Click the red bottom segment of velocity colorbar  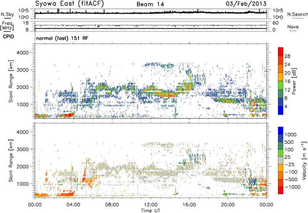tap(281, 190)
